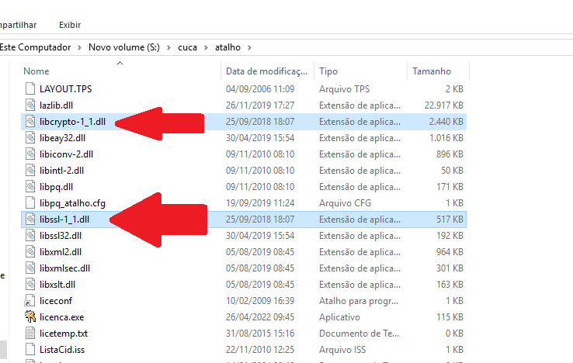Select file name licetemp.txt
The height and width of the screenshot is (363, 573).
[64, 334]
